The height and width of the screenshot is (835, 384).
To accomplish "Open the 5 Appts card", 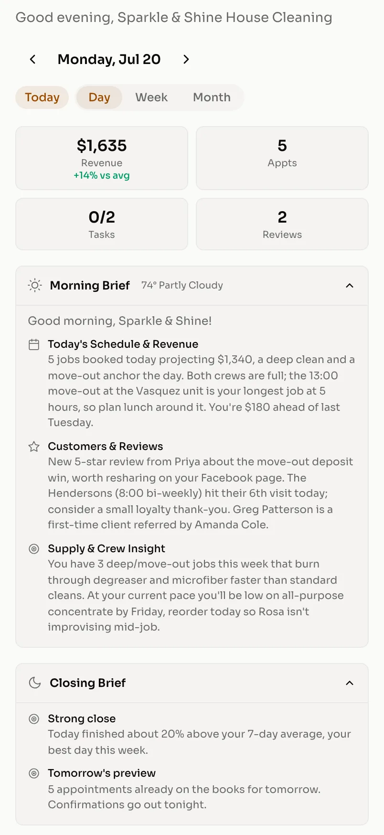I will click(282, 158).
